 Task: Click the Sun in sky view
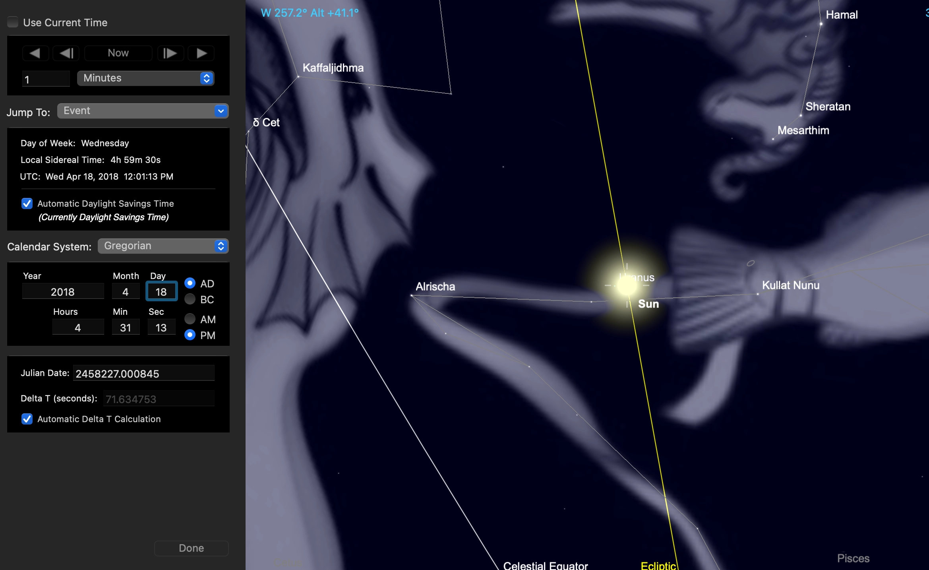click(627, 285)
